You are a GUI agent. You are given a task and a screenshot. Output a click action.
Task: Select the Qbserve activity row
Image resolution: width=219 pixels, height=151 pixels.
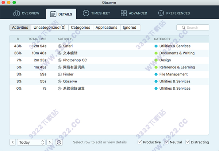click(x=109, y=81)
